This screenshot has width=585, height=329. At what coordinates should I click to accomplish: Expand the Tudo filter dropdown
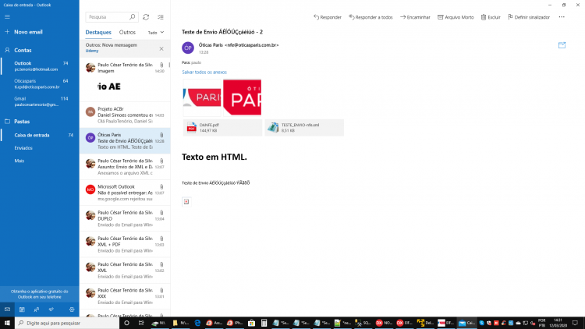point(156,33)
